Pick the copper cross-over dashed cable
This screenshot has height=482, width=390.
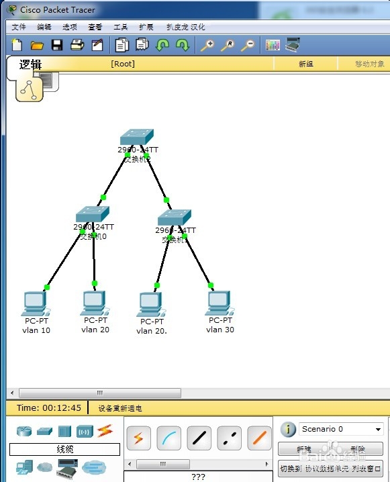229,438
